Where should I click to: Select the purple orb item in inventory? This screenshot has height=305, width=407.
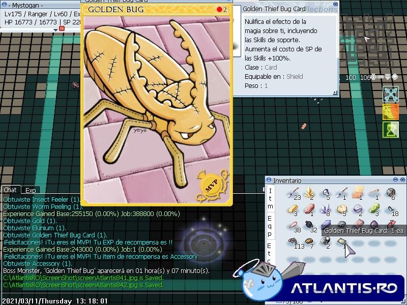tap(374, 224)
